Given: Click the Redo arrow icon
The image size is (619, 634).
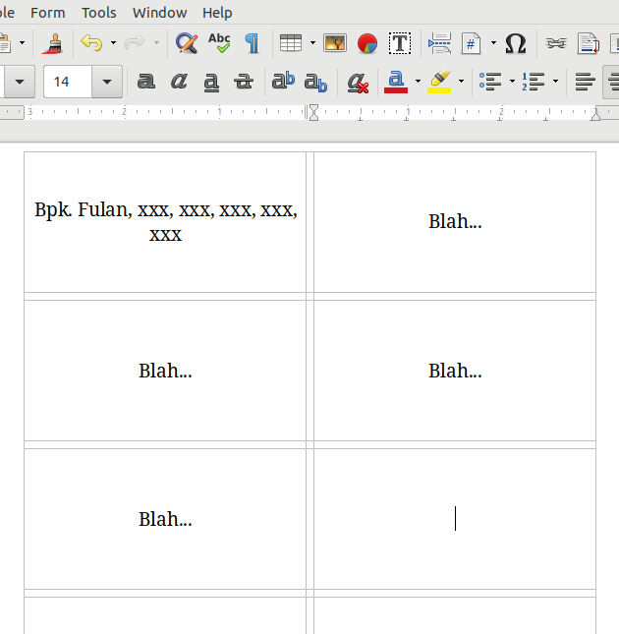Looking at the screenshot, I should tap(135, 43).
